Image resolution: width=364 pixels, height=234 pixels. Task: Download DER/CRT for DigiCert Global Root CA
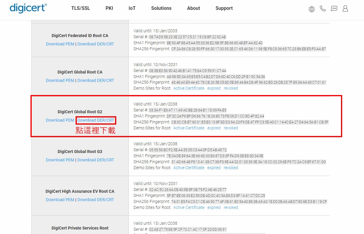coord(96,80)
